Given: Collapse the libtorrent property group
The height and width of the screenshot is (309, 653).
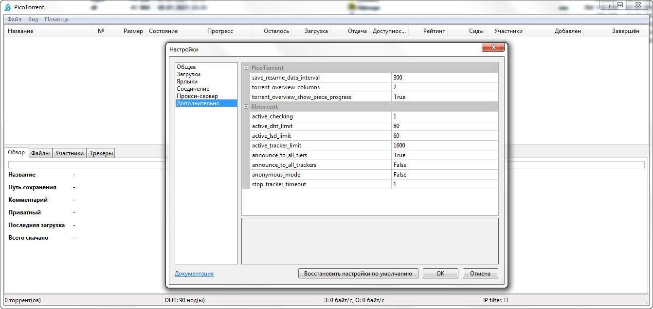Looking at the screenshot, I should point(246,107).
